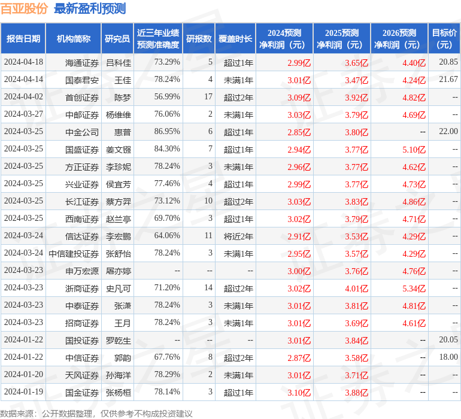Click researcher name 杨维维
461x419 pixels.
point(119,115)
